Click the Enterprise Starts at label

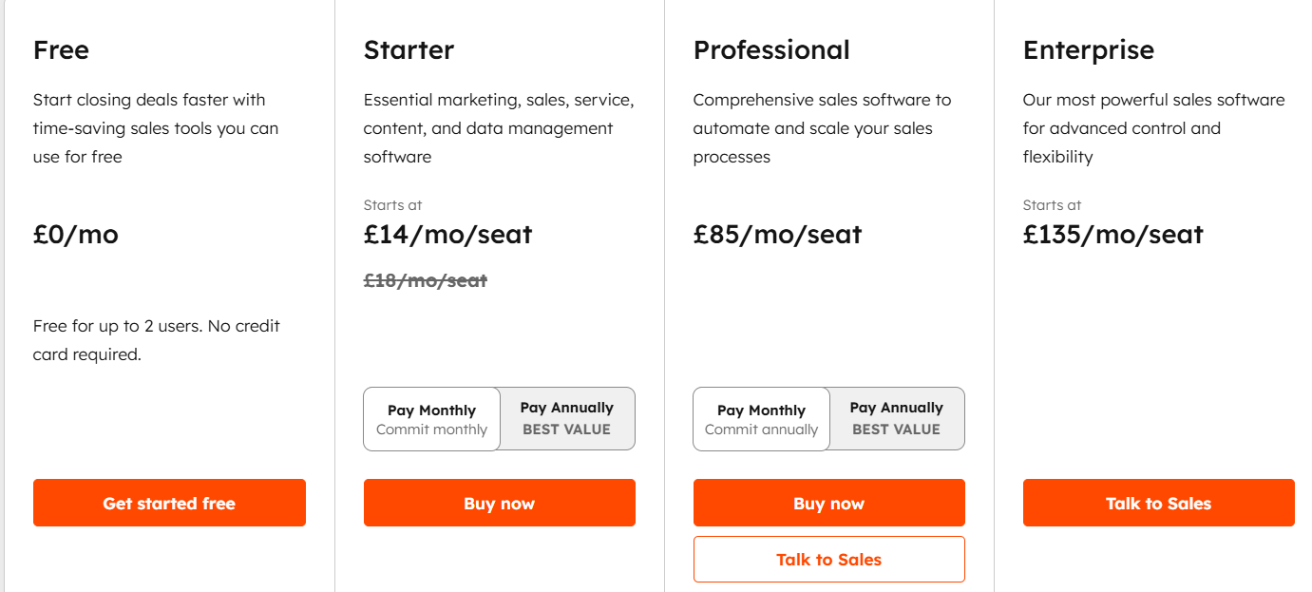(x=1052, y=204)
